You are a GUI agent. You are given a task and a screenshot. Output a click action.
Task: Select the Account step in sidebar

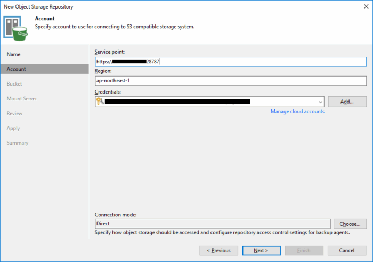tap(17, 69)
